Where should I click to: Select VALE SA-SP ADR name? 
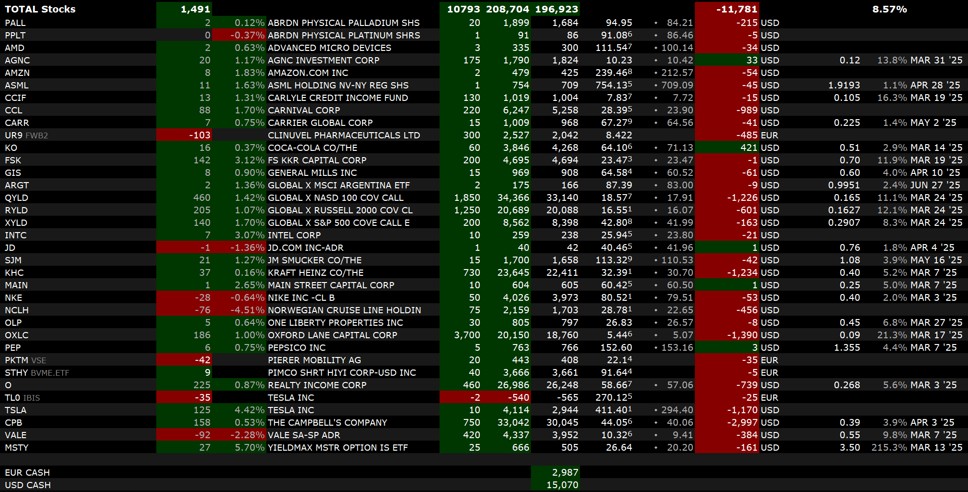(x=304, y=435)
